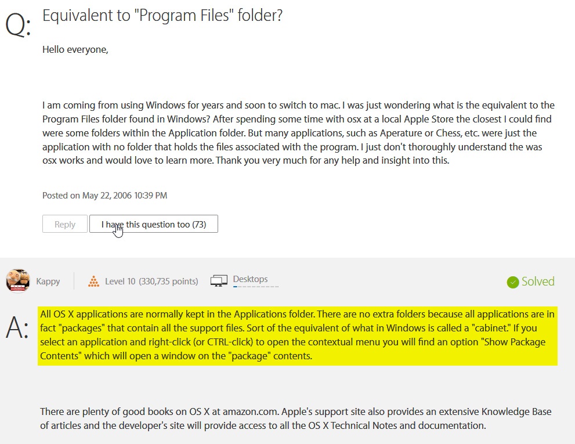575x444 pixels.
Task: Click the green Solved checkmark icon
Action: click(x=512, y=282)
